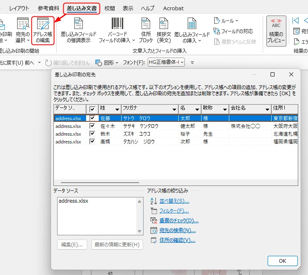The image size is (308, 275).
Task: Select 差し込み文書 tab
Action: pyautogui.click(x=82, y=8)
